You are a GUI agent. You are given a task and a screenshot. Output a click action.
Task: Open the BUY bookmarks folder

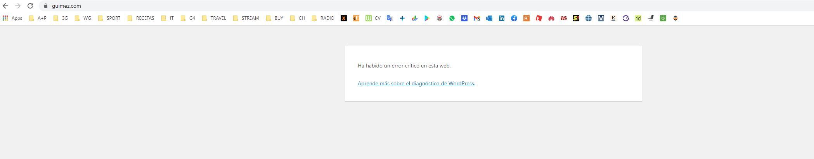point(274,18)
